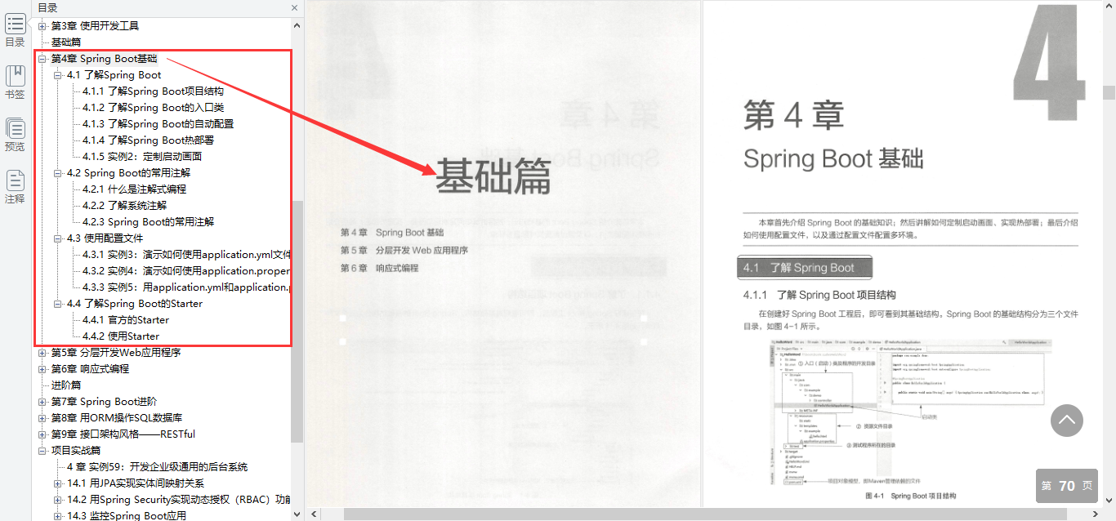
Task: Jump to 4.2.2 了解系统注解
Action: coord(124,206)
